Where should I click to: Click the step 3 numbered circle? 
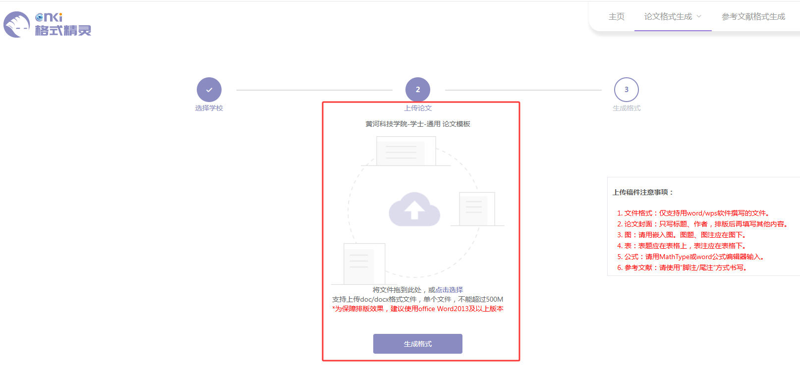point(626,90)
